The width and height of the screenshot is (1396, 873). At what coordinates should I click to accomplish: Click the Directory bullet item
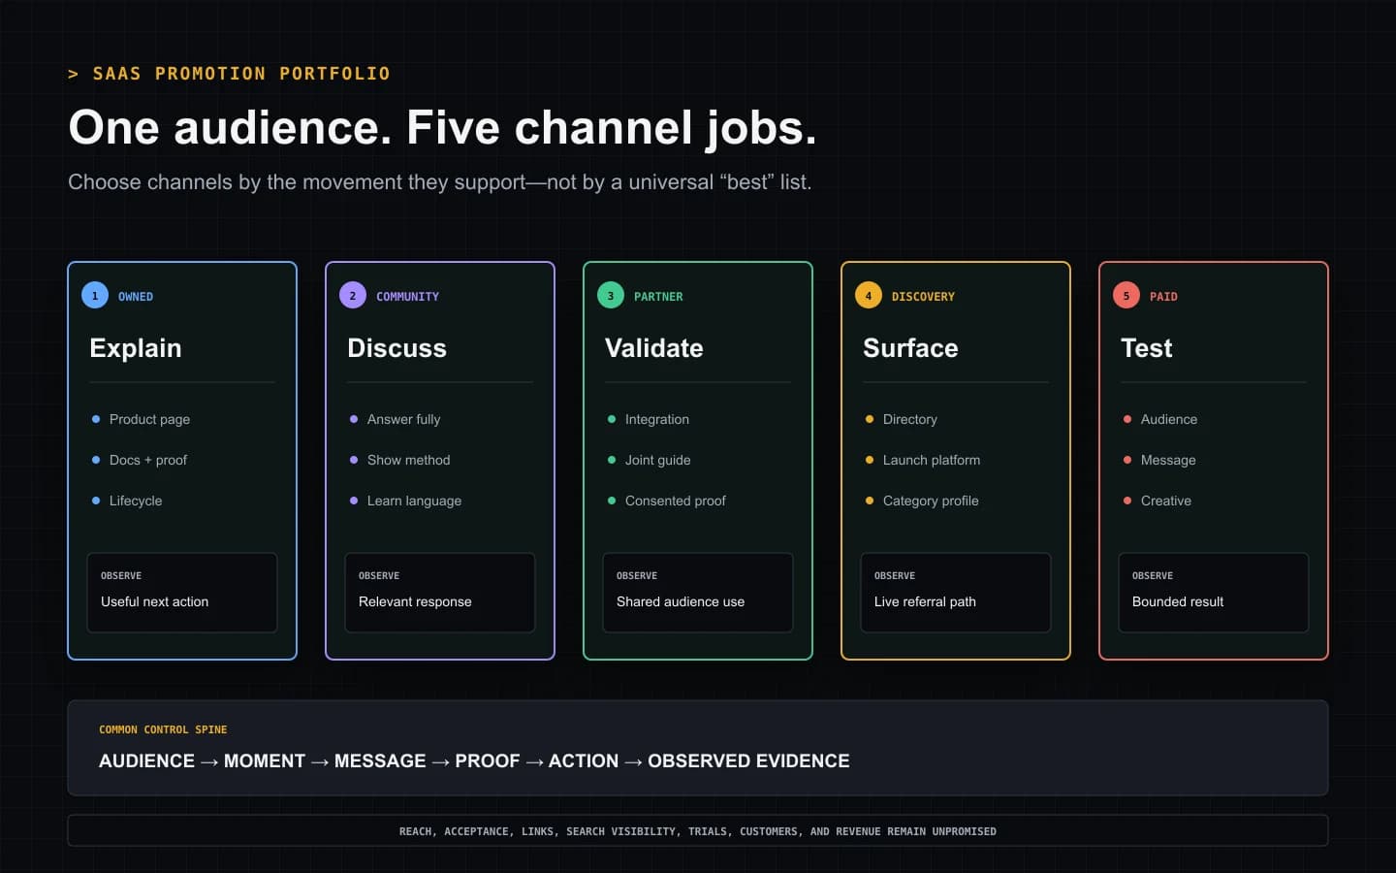tap(901, 419)
